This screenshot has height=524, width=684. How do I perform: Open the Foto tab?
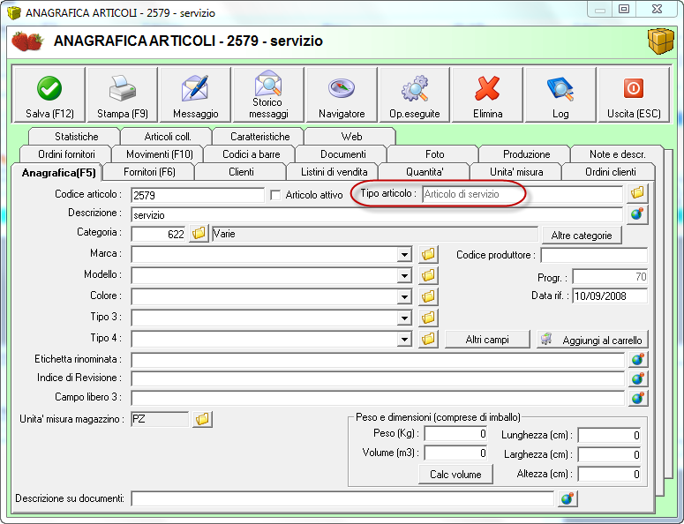[x=434, y=153]
